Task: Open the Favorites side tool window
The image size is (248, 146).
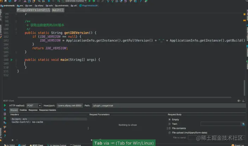Action: click(1, 134)
